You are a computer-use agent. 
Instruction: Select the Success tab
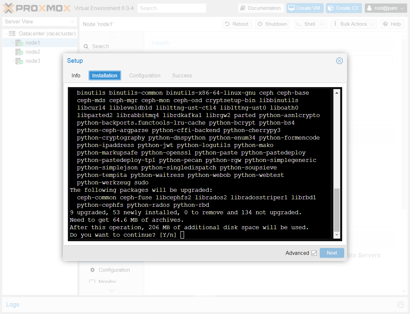(x=182, y=75)
